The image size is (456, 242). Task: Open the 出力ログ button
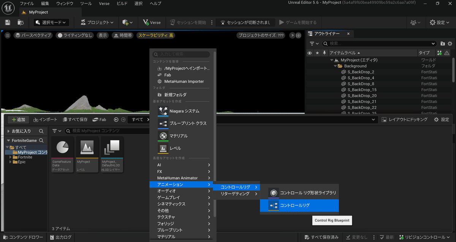61,237
